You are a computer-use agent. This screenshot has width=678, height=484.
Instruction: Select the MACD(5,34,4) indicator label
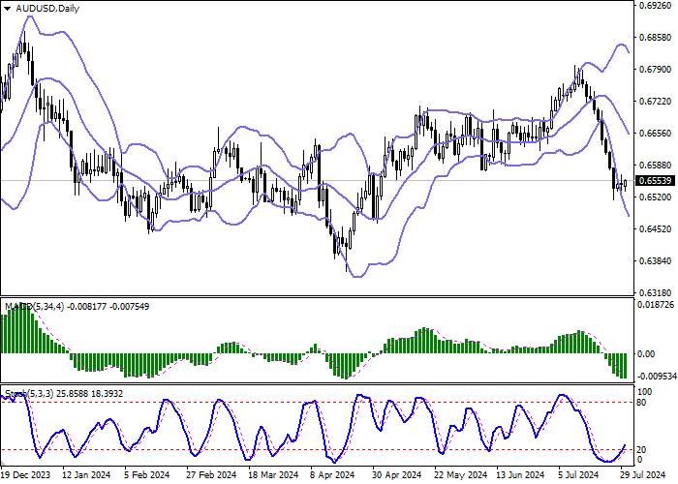tap(35, 307)
